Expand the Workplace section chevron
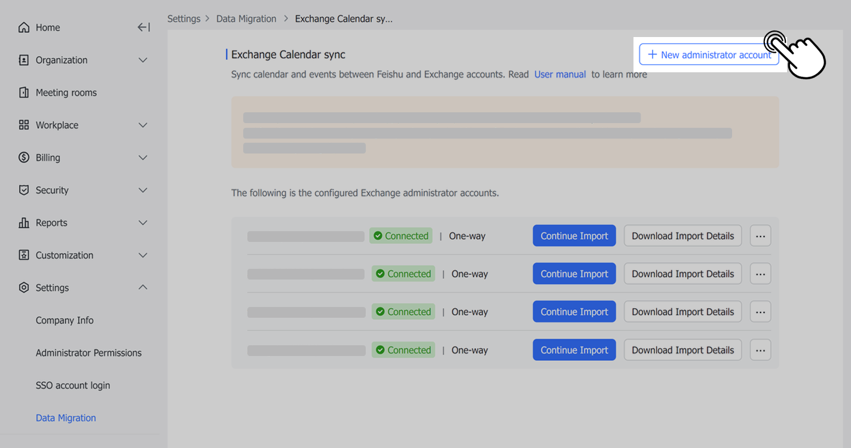This screenshot has width=851, height=448. (x=143, y=125)
